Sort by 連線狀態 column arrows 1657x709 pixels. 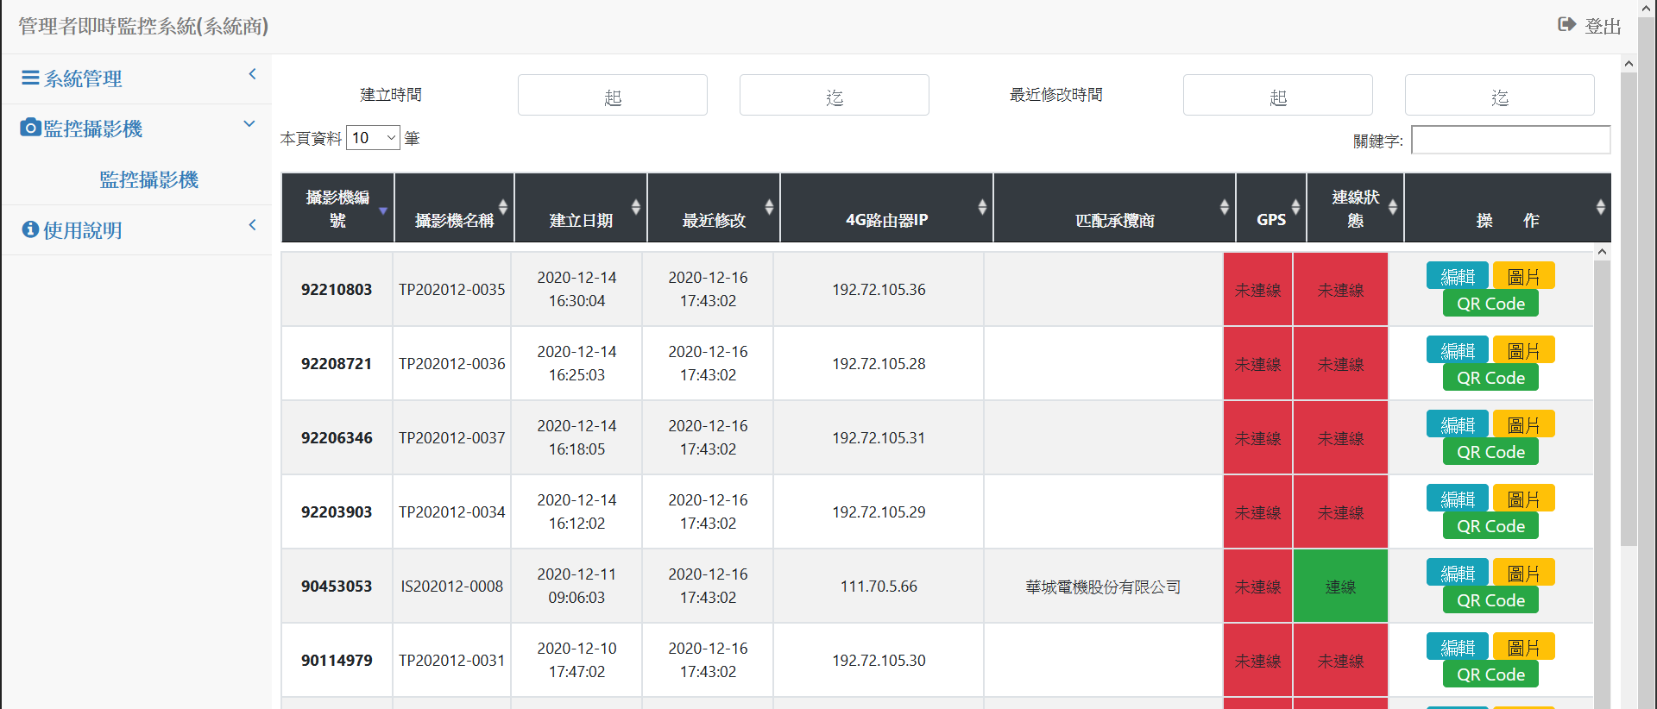[1393, 207]
